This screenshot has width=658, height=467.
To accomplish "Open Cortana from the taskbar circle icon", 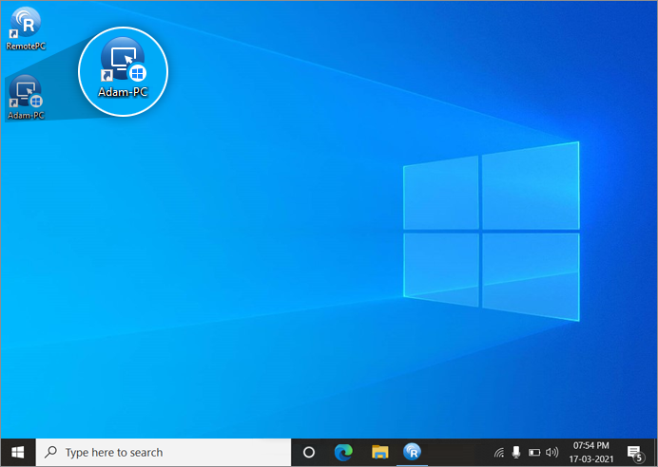I will pyautogui.click(x=308, y=453).
